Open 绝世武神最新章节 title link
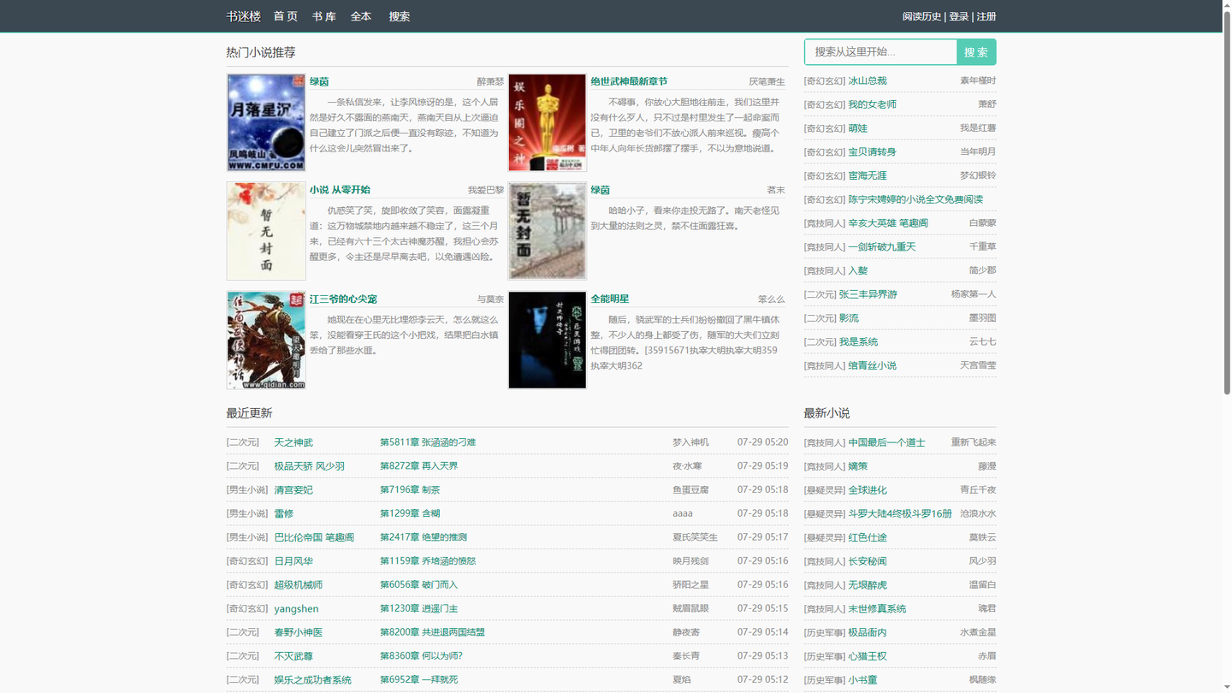This screenshot has width=1232, height=693. pyautogui.click(x=629, y=81)
